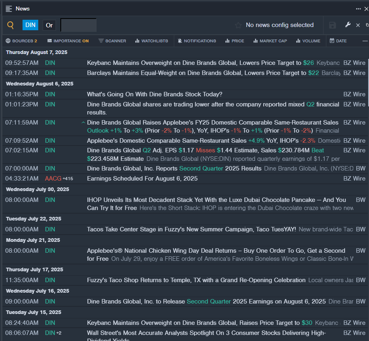
Task: Toggle the Importance ON filter
Action: point(68,41)
